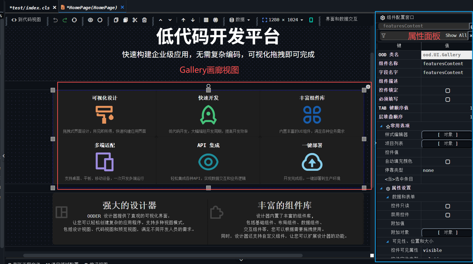Image resolution: width=473 pixels, height=264 pixels.
Task: Click the 组件描述 property row
Action: pyautogui.click(x=425, y=81)
